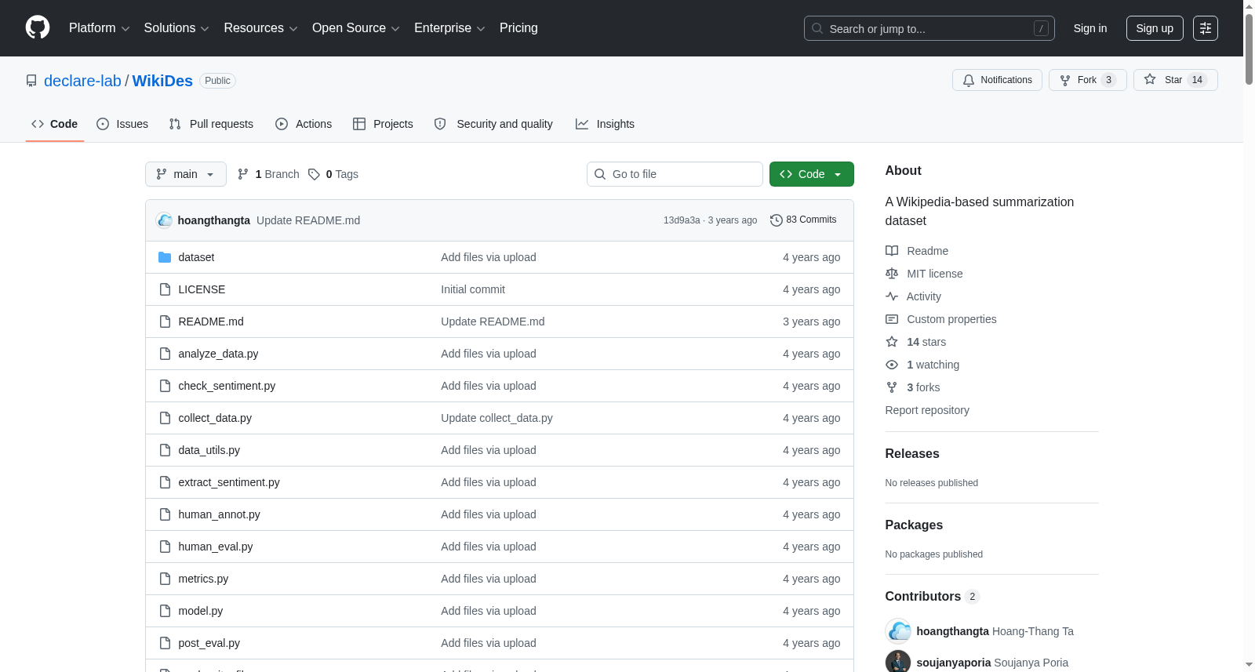This screenshot has width=1255, height=672.
Task: Expand the Enterprise menu
Action: coord(449,28)
